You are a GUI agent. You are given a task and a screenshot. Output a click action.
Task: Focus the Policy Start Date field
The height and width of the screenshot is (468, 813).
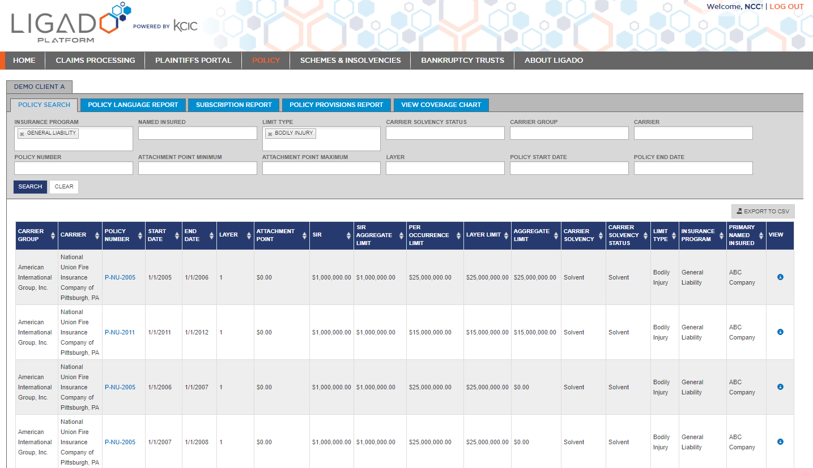click(569, 168)
